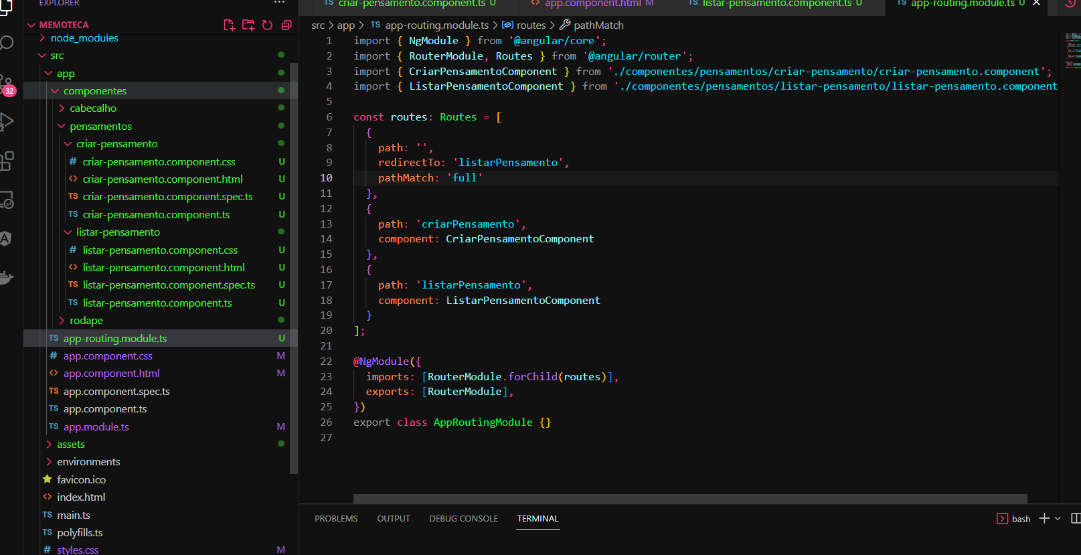
Task: Click pathMatch symbol in the breadcrumb
Action: coord(598,25)
